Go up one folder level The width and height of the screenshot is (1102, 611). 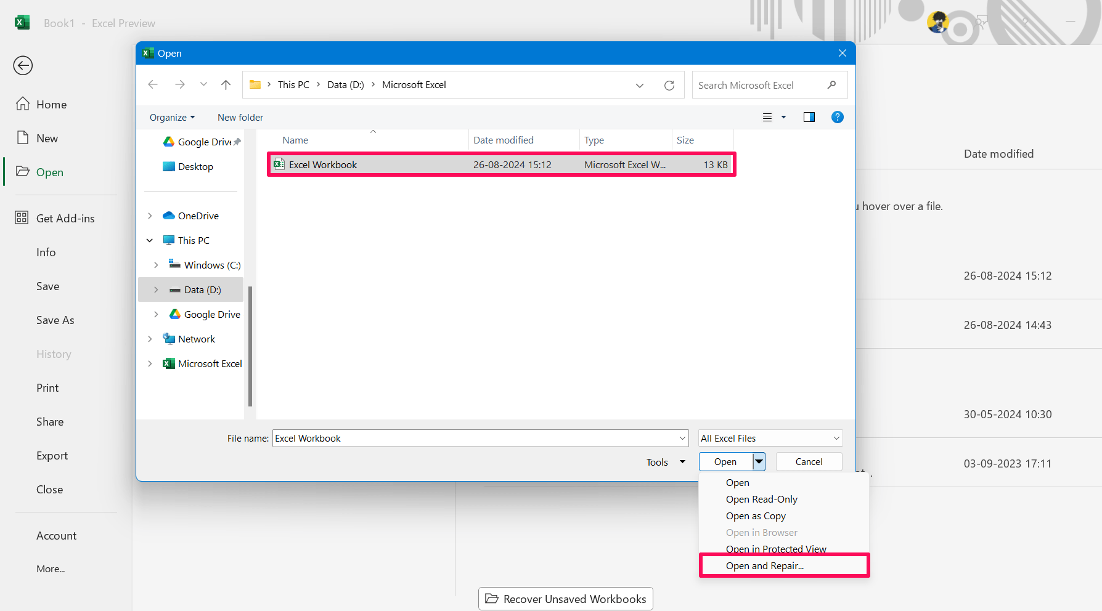click(226, 84)
